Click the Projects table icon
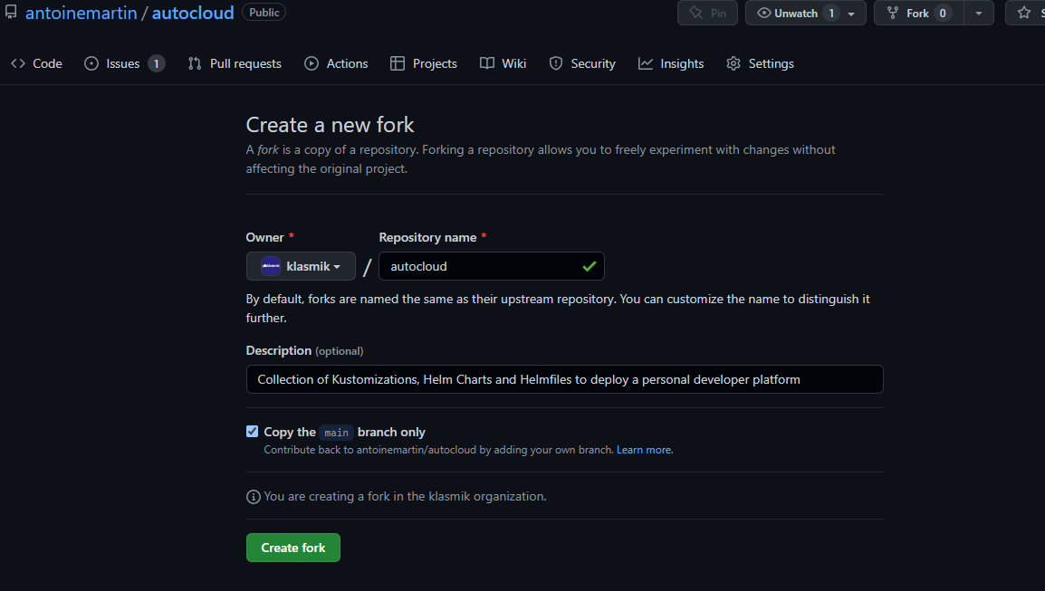This screenshot has width=1045, height=591. coord(398,63)
